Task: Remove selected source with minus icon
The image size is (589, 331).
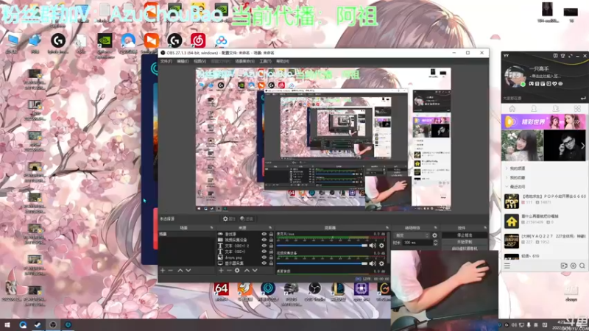Action: [229, 270]
